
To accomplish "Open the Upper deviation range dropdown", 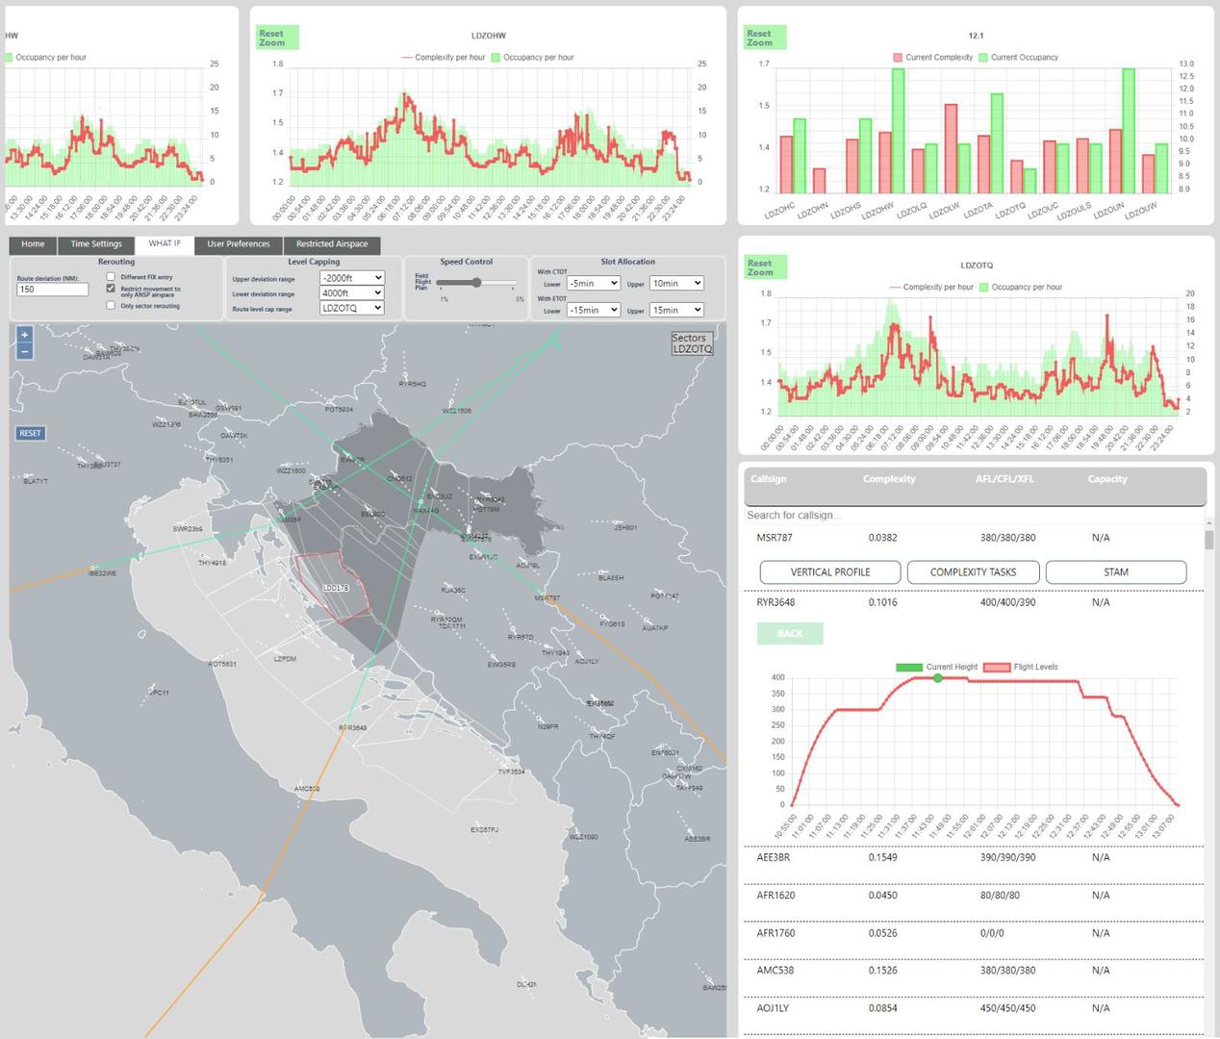I will point(352,278).
